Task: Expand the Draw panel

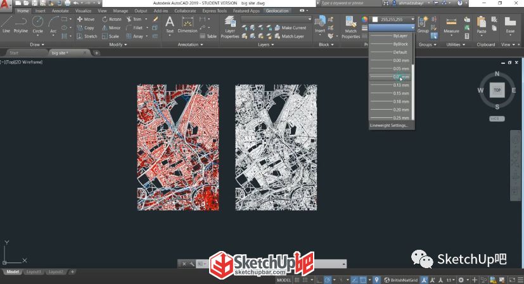Action: tap(37, 44)
